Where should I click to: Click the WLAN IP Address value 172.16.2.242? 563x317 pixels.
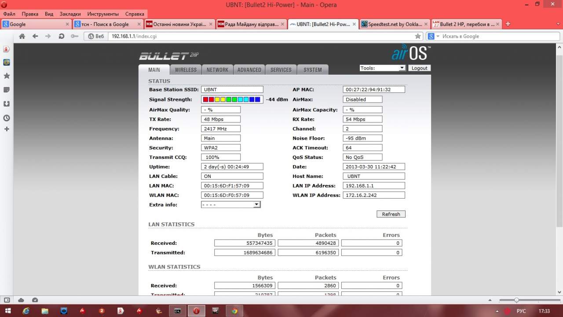coord(374,195)
